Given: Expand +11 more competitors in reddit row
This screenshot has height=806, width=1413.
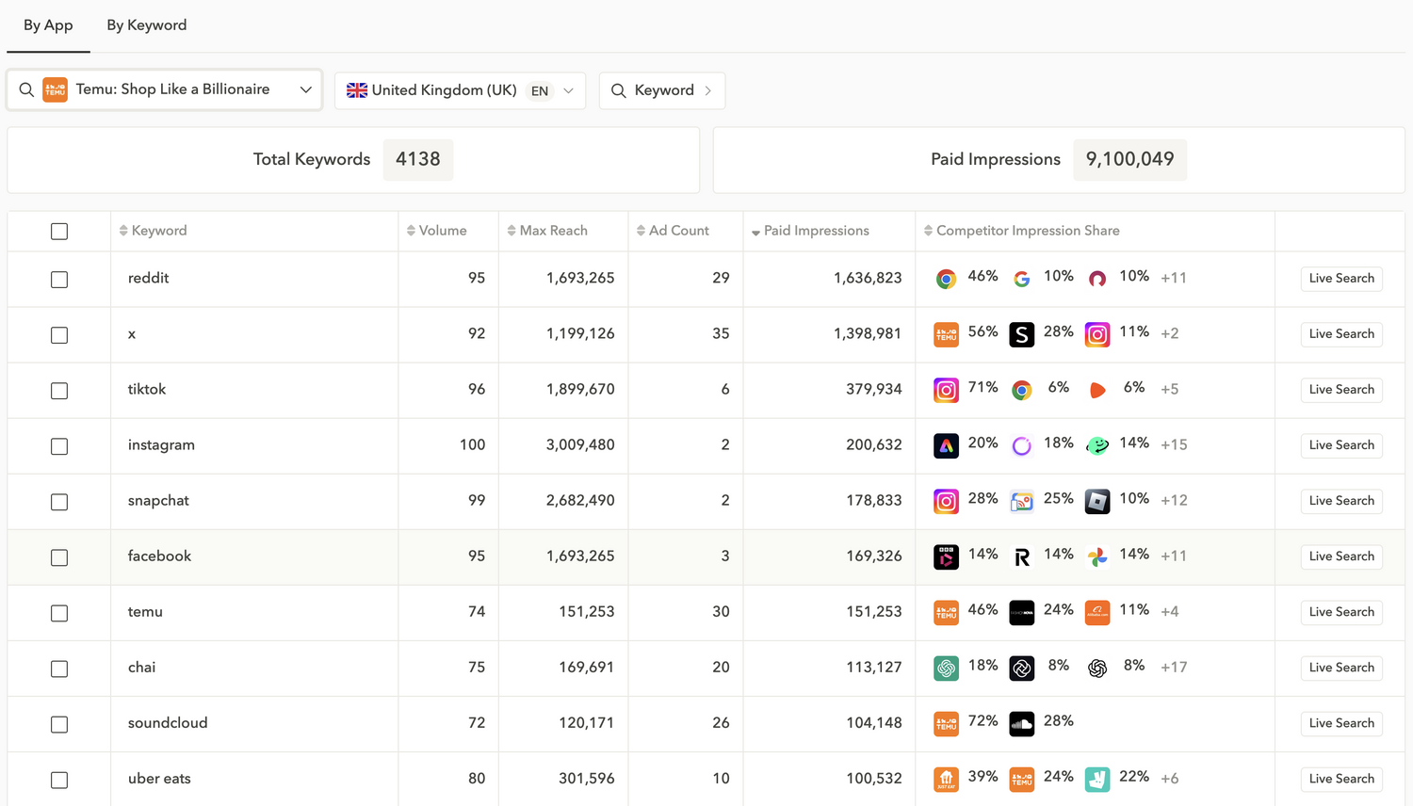Looking at the screenshot, I should coord(1174,278).
